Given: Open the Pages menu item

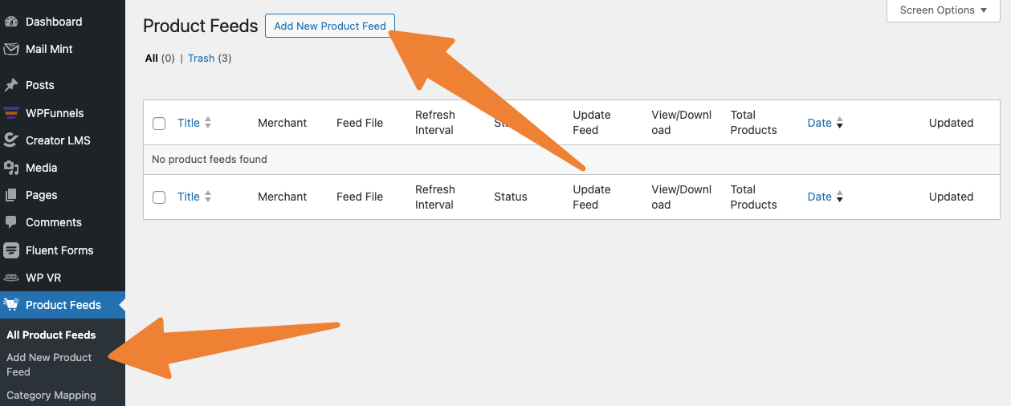Looking at the screenshot, I should click(x=41, y=195).
